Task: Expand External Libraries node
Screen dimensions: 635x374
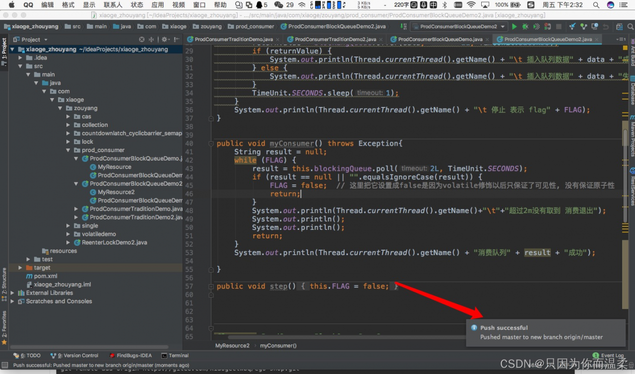Action: [13, 293]
